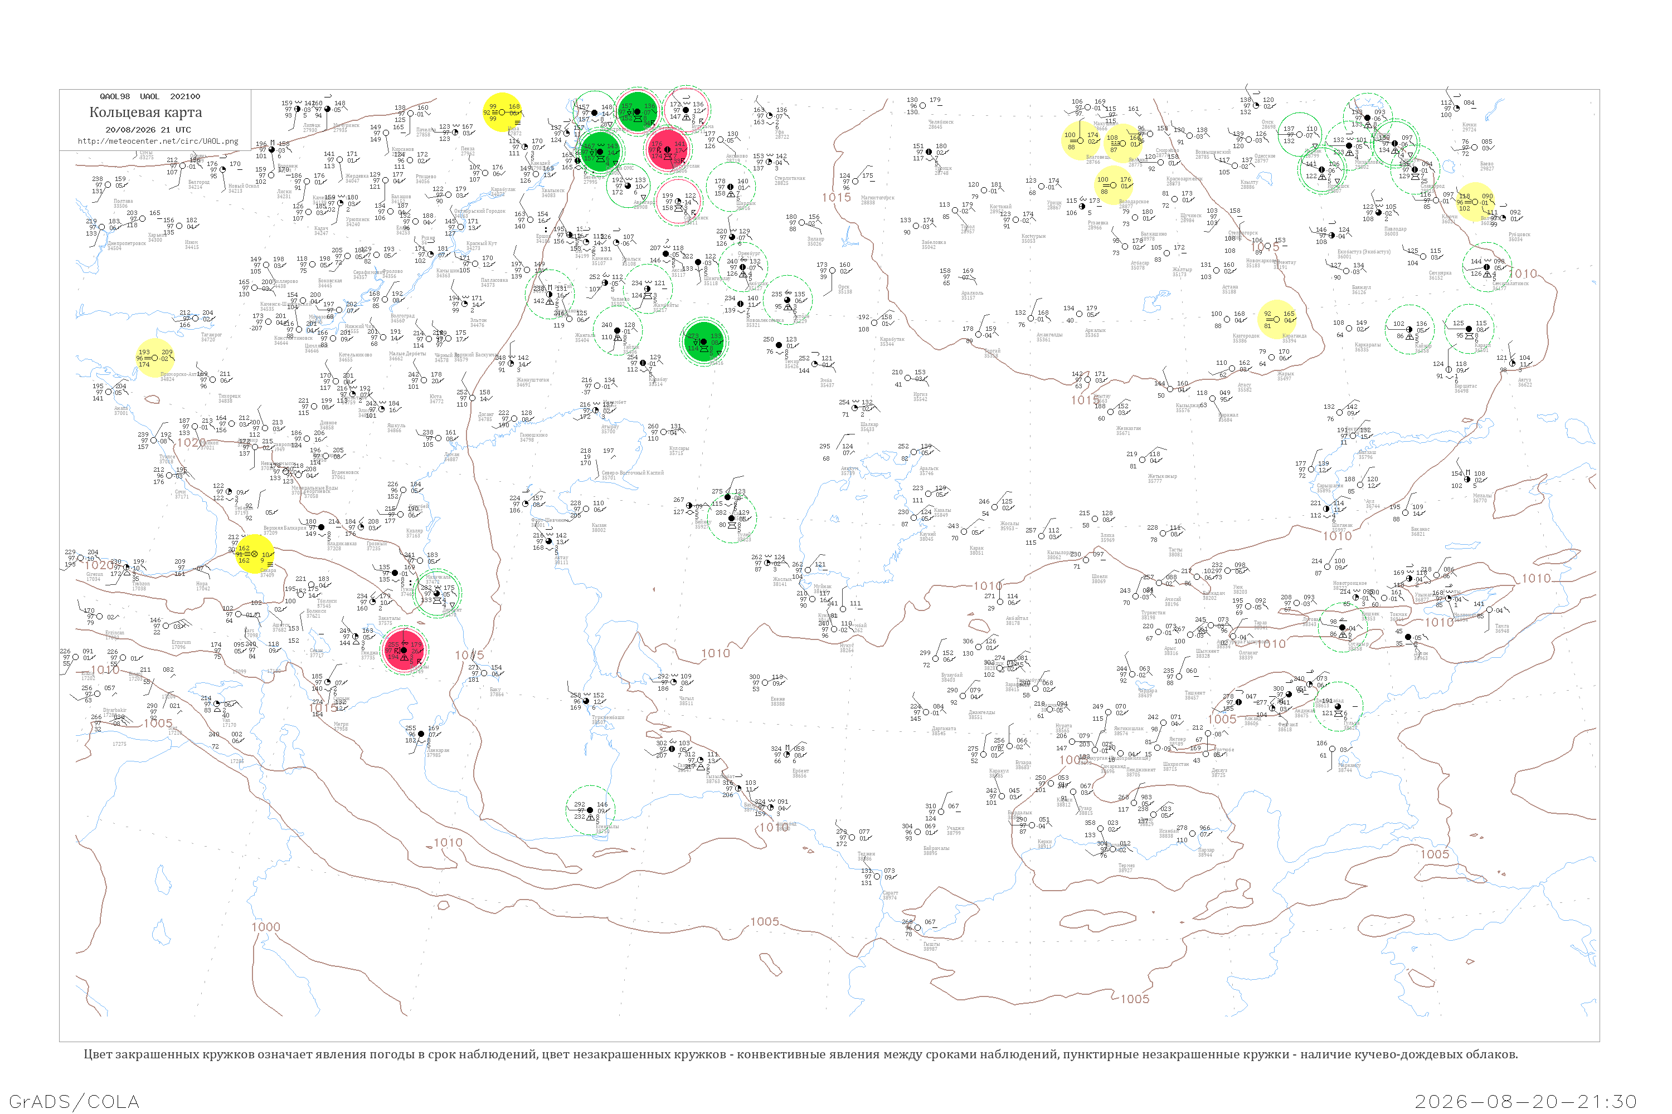
Task: Click the "1000" isobar label
Action: click(x=266, y=927)
